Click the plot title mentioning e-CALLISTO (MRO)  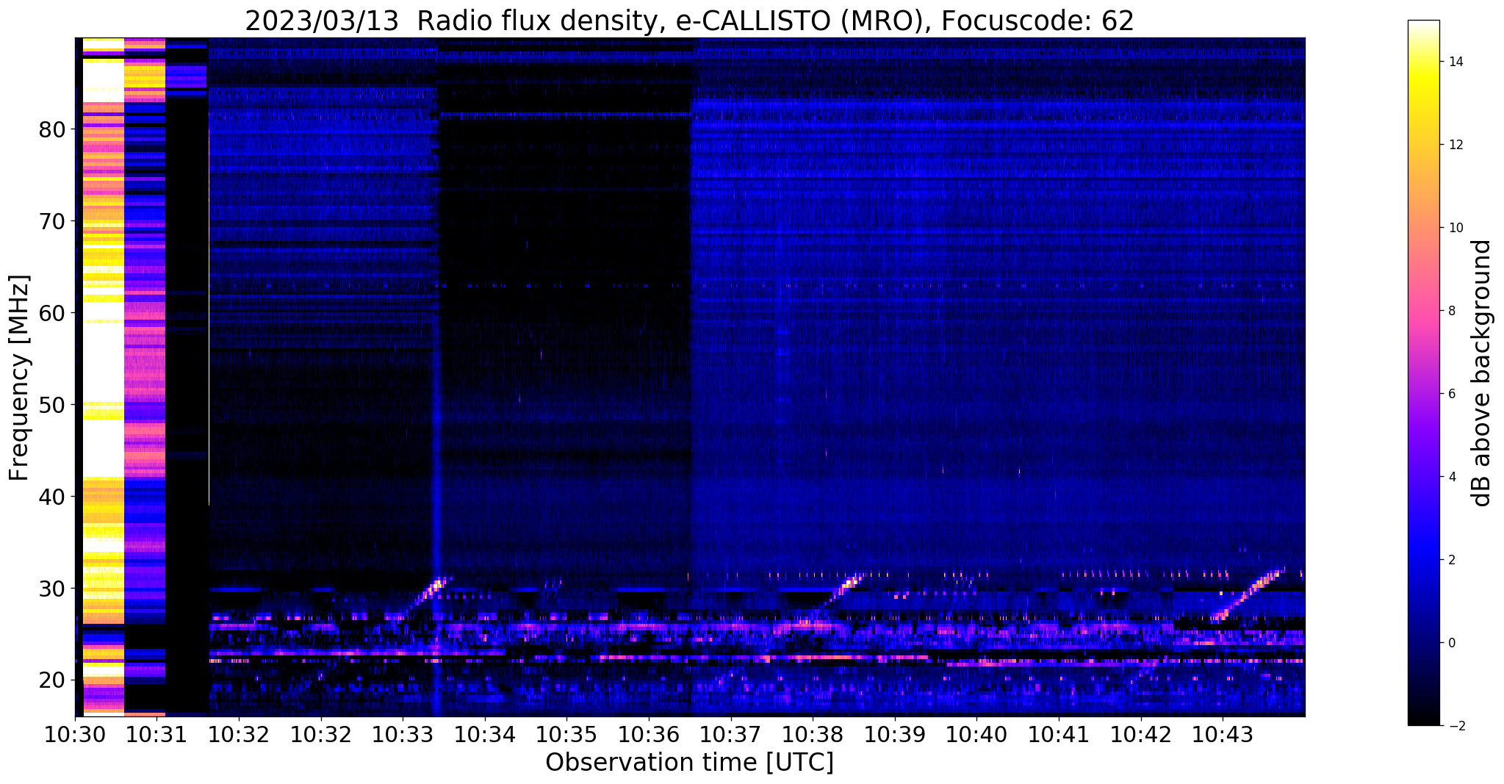click(689, 21)
